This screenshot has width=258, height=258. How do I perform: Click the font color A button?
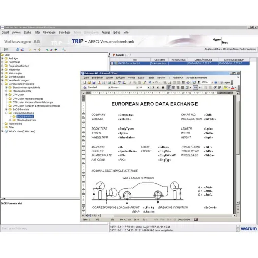coord(233,87)
